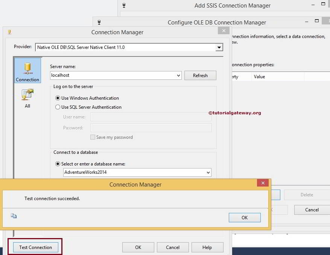Open the AdventureWorks2014 database dropdown
The width and height of the screenshot is (330, 255).
[x=209, y=173]
